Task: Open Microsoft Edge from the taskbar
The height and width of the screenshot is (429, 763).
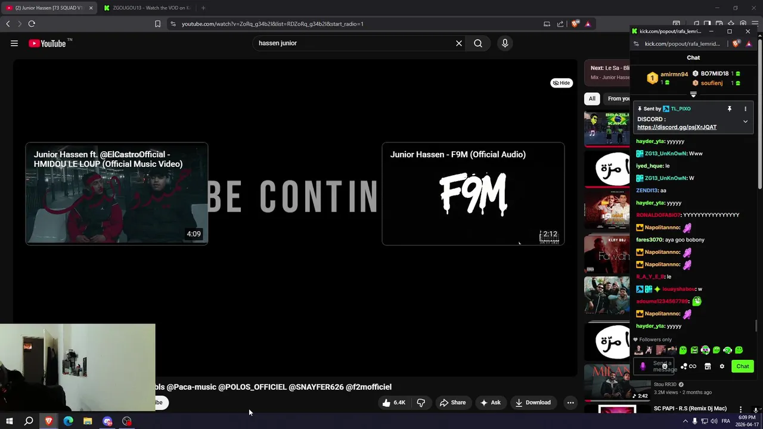Action: [68, 421]
